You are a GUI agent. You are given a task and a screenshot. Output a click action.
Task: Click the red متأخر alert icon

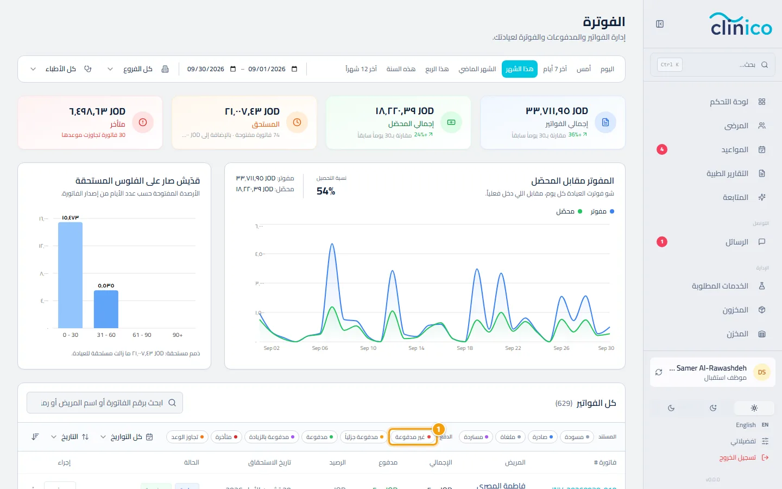pyautogui.click(x=143, y=122)
